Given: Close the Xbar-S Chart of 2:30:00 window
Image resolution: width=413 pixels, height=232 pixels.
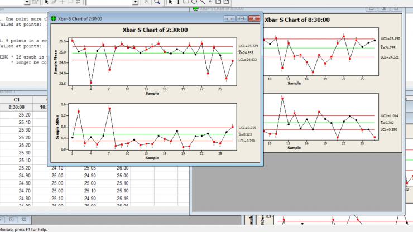Looking at the screenshot, I should point(254,18).
